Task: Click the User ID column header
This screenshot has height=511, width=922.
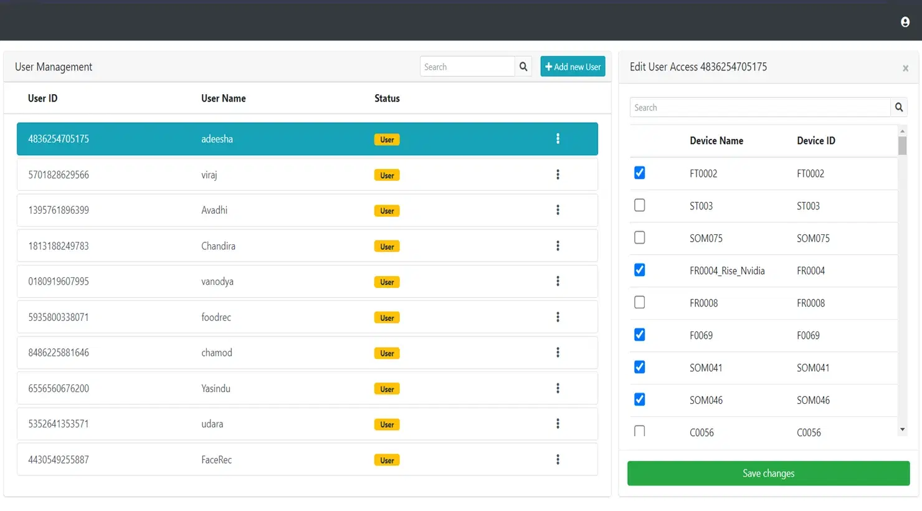Action: coord(42,98)
